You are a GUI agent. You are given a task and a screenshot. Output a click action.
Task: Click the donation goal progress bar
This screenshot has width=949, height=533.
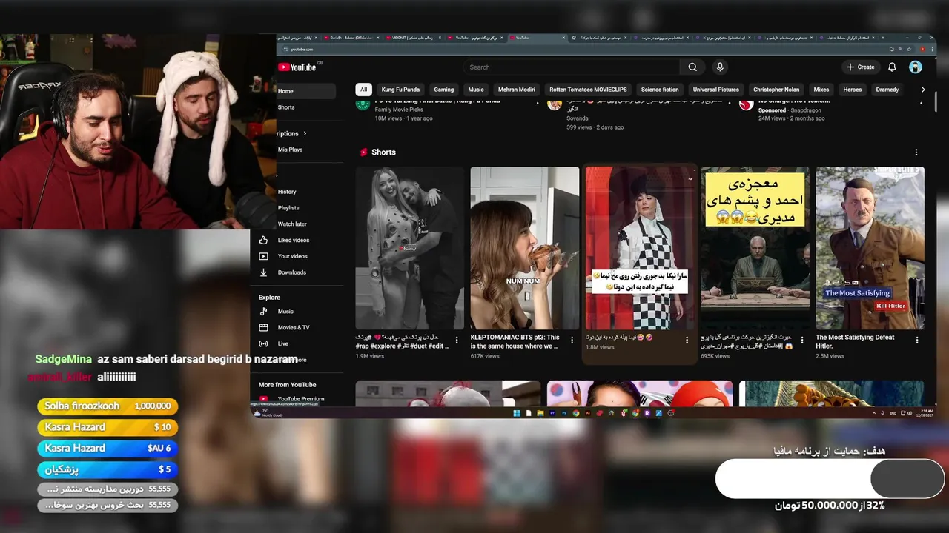[830, 478]
